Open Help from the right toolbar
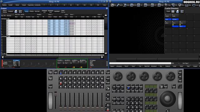Screen dimensions: 200x112 tap(112, 5)
